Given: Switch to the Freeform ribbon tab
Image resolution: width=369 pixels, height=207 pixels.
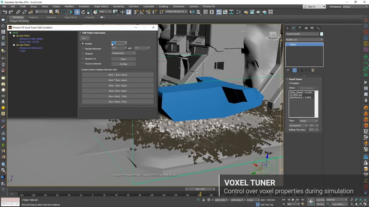Looking at the screenshot, I should coord(33,17).
